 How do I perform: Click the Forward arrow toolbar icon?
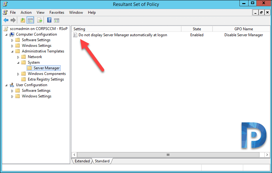13,20
